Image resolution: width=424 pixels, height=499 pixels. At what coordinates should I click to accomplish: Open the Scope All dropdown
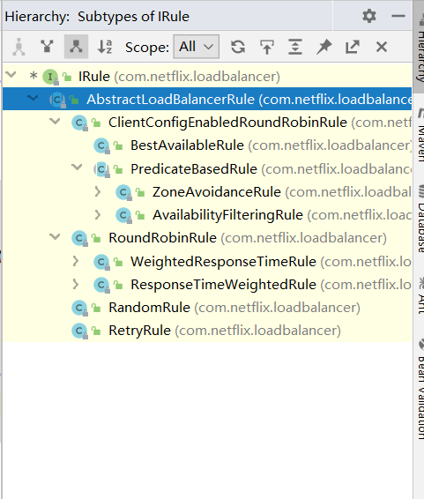coord(197,47)
